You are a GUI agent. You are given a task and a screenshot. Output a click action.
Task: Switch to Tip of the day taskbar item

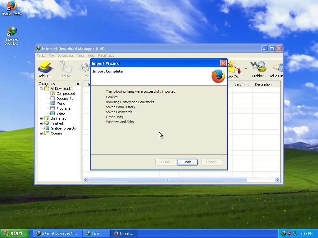(96, 234)
